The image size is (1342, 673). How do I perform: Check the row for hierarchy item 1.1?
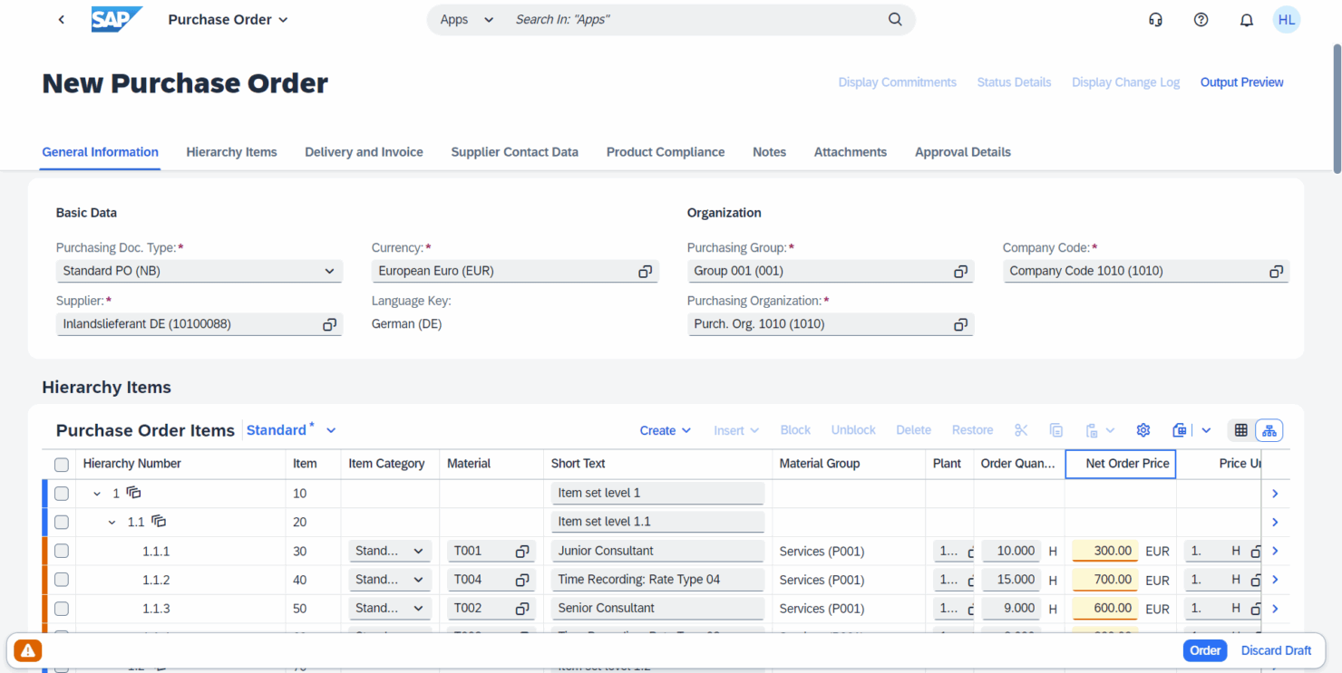click(x=62, y=522)
